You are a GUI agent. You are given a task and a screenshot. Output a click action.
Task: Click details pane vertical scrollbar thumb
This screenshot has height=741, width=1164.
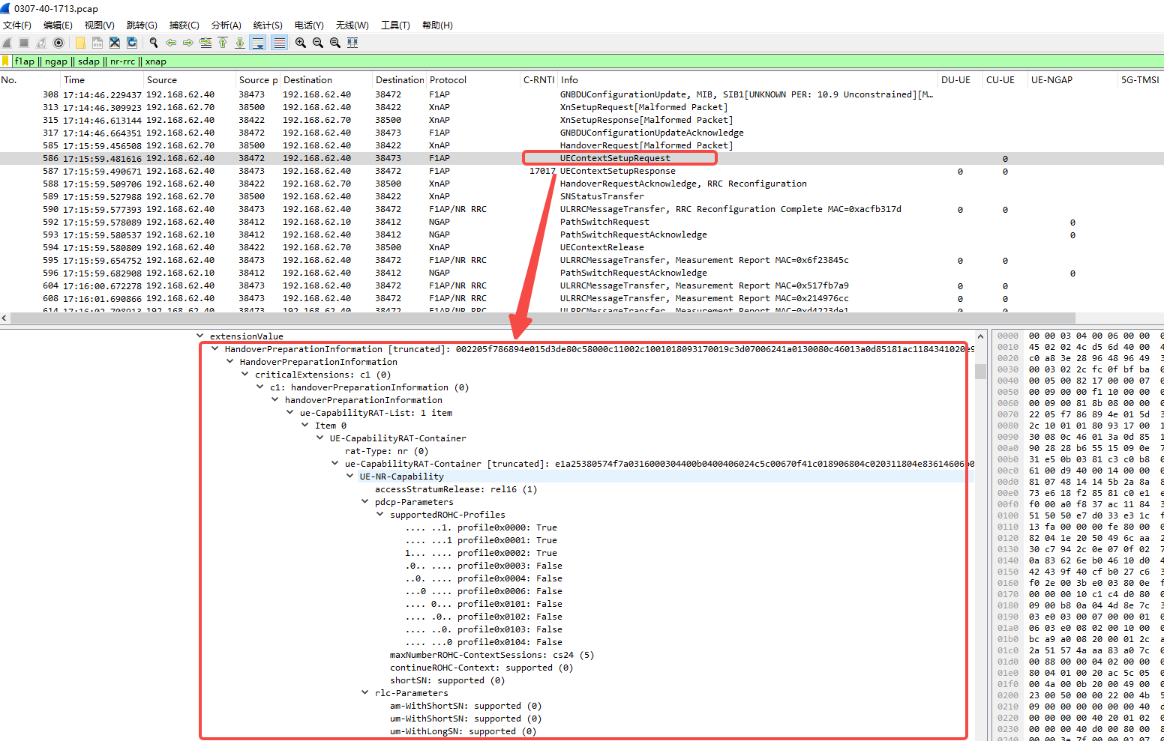pyautogui.click(x=980, y=372)
